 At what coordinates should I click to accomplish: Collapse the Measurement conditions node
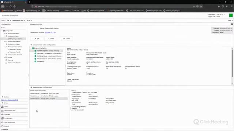(4, 47)
